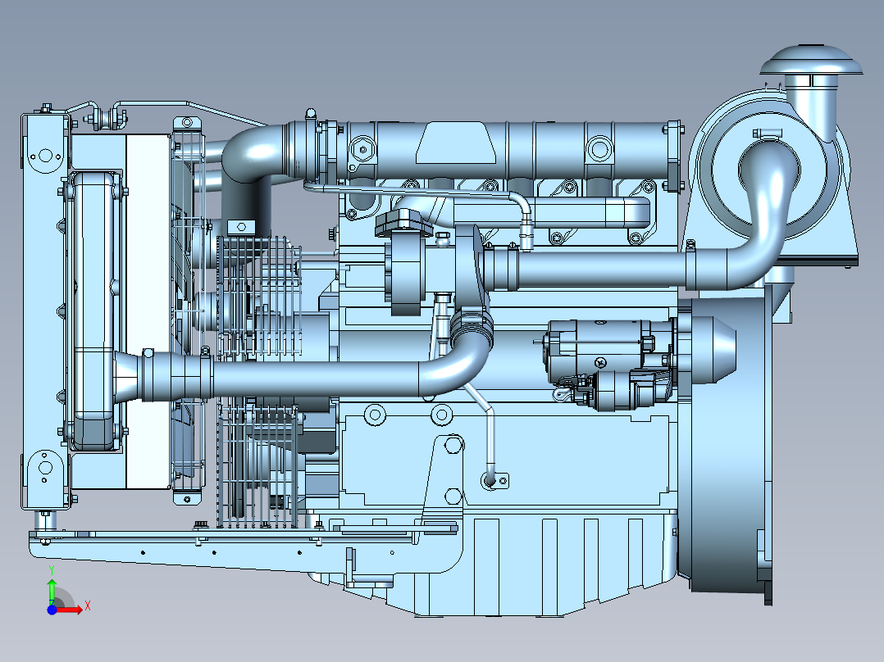This screenshot has height=662, width=884.
Task: Click the red X axis arrow of the triad
Action: (x=70, y=610)
